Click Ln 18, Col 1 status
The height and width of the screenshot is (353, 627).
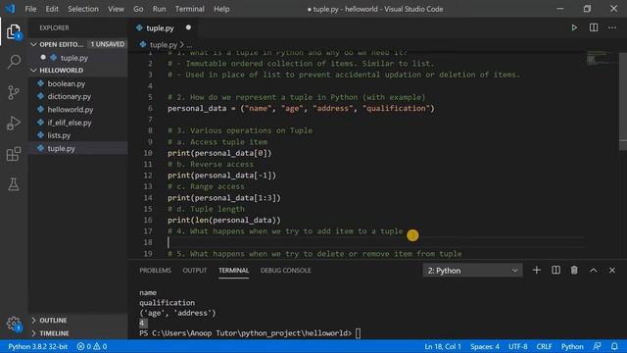[x=443, y=346]
